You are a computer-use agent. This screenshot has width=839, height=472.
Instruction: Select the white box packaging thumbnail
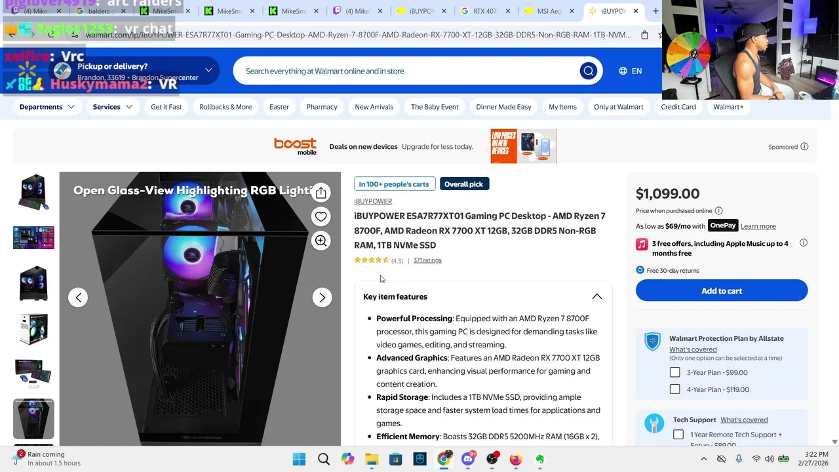(33, 328)
